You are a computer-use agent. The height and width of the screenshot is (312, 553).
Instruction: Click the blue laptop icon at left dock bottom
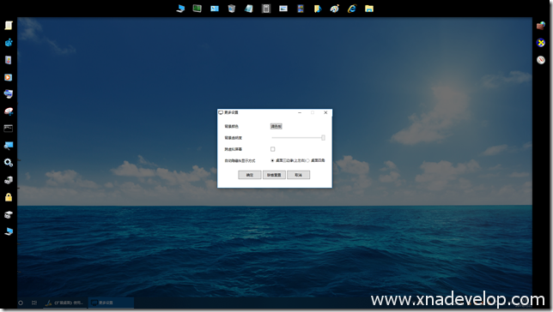coord(9,231)
